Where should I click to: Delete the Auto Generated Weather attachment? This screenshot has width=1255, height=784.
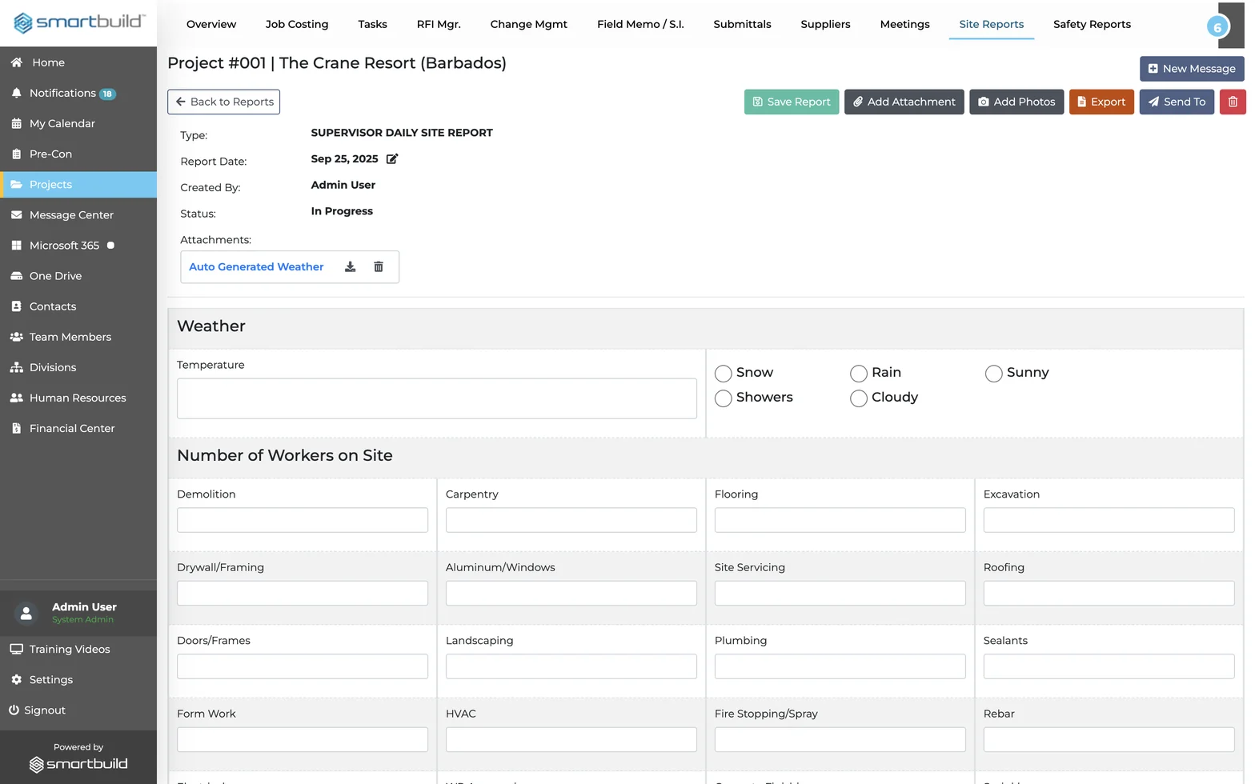pos(379,267)
